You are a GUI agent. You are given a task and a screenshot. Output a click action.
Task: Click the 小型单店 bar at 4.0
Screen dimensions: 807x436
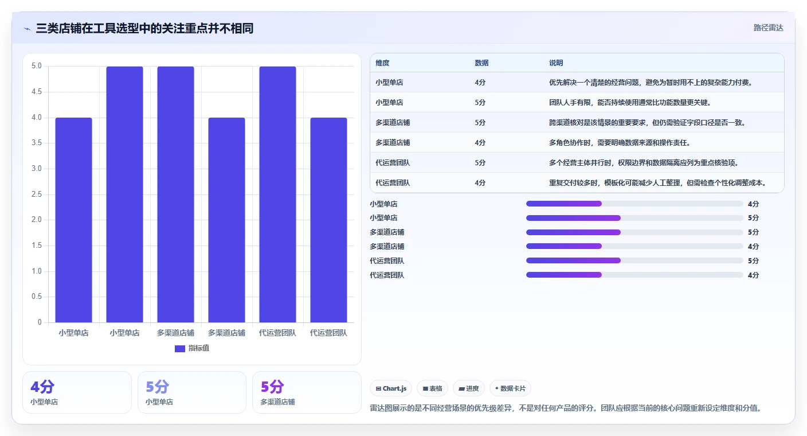pyautogui.click(x=73, y=220)
